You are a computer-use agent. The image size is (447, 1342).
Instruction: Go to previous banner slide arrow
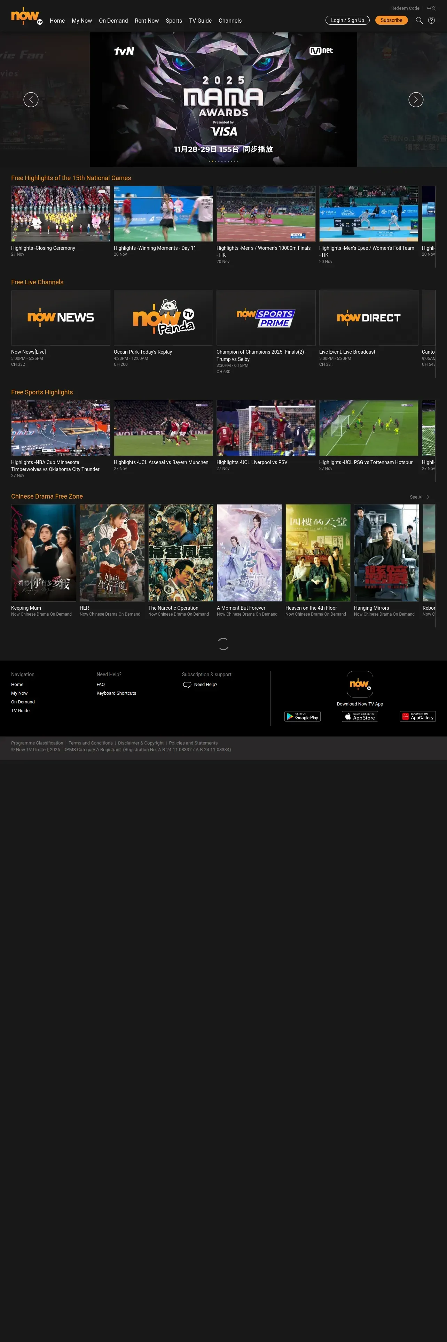(31, 100)
